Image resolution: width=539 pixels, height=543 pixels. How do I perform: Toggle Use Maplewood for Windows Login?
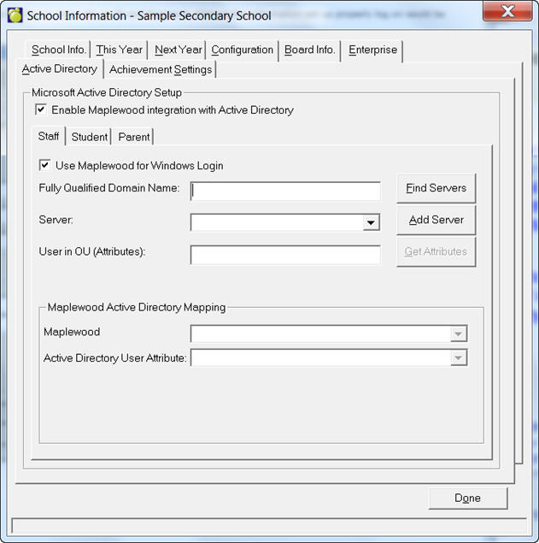coord(44,165)
